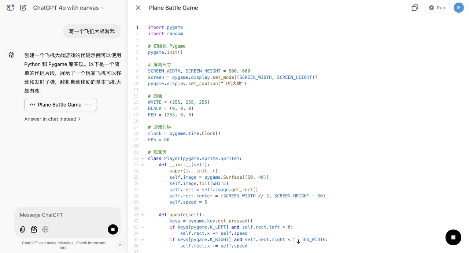Copy the canvas code
The height and width of the screenshot is (253, 469).
(x=415, y=8)
